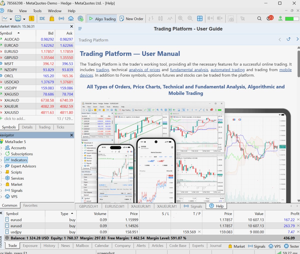Expand the Market tree node in Navigator
Screen dimensions: 300x254
click(x=1, y=185)
